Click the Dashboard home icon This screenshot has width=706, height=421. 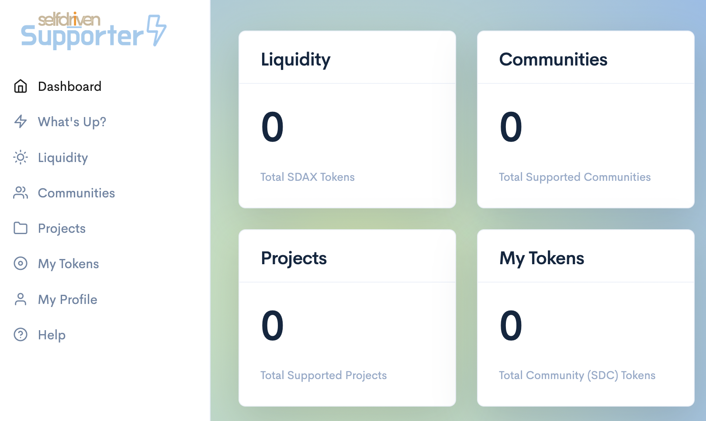tap(21, 86)
